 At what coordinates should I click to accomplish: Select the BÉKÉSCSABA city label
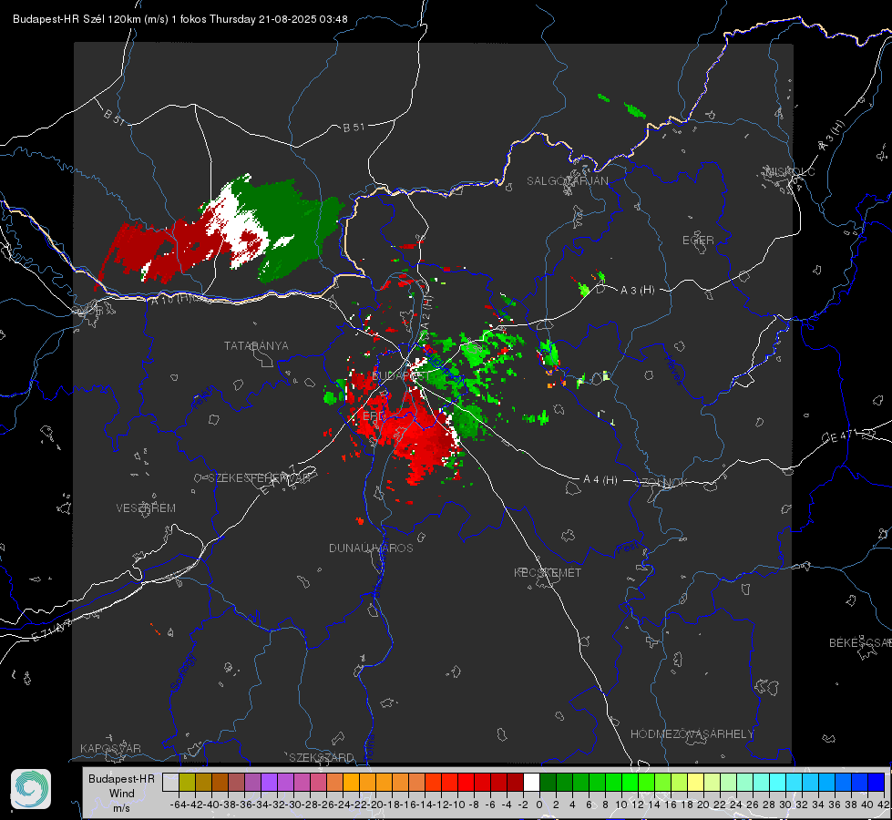tap(860, 642)
